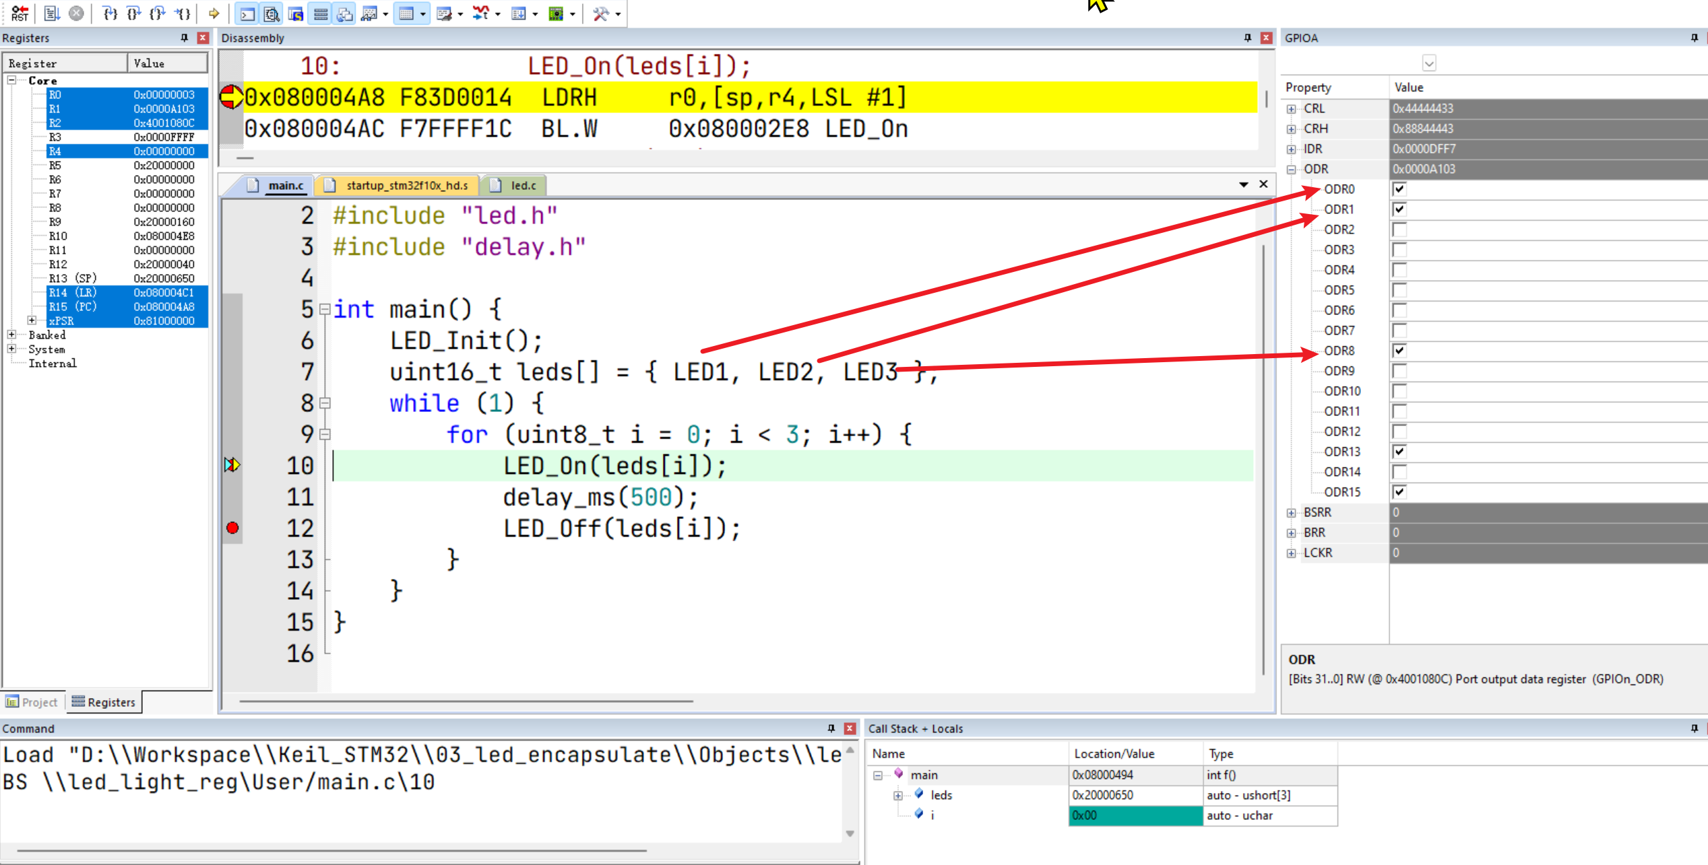The height and width of the screenshot is (865, 1708).
Task: Close the Command panel
Action: (850, 728)
